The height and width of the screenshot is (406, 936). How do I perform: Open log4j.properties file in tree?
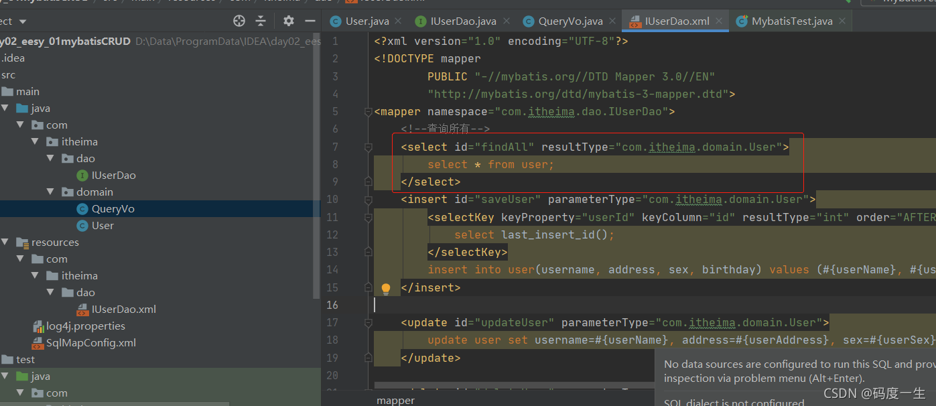click(x=86, y=326)
